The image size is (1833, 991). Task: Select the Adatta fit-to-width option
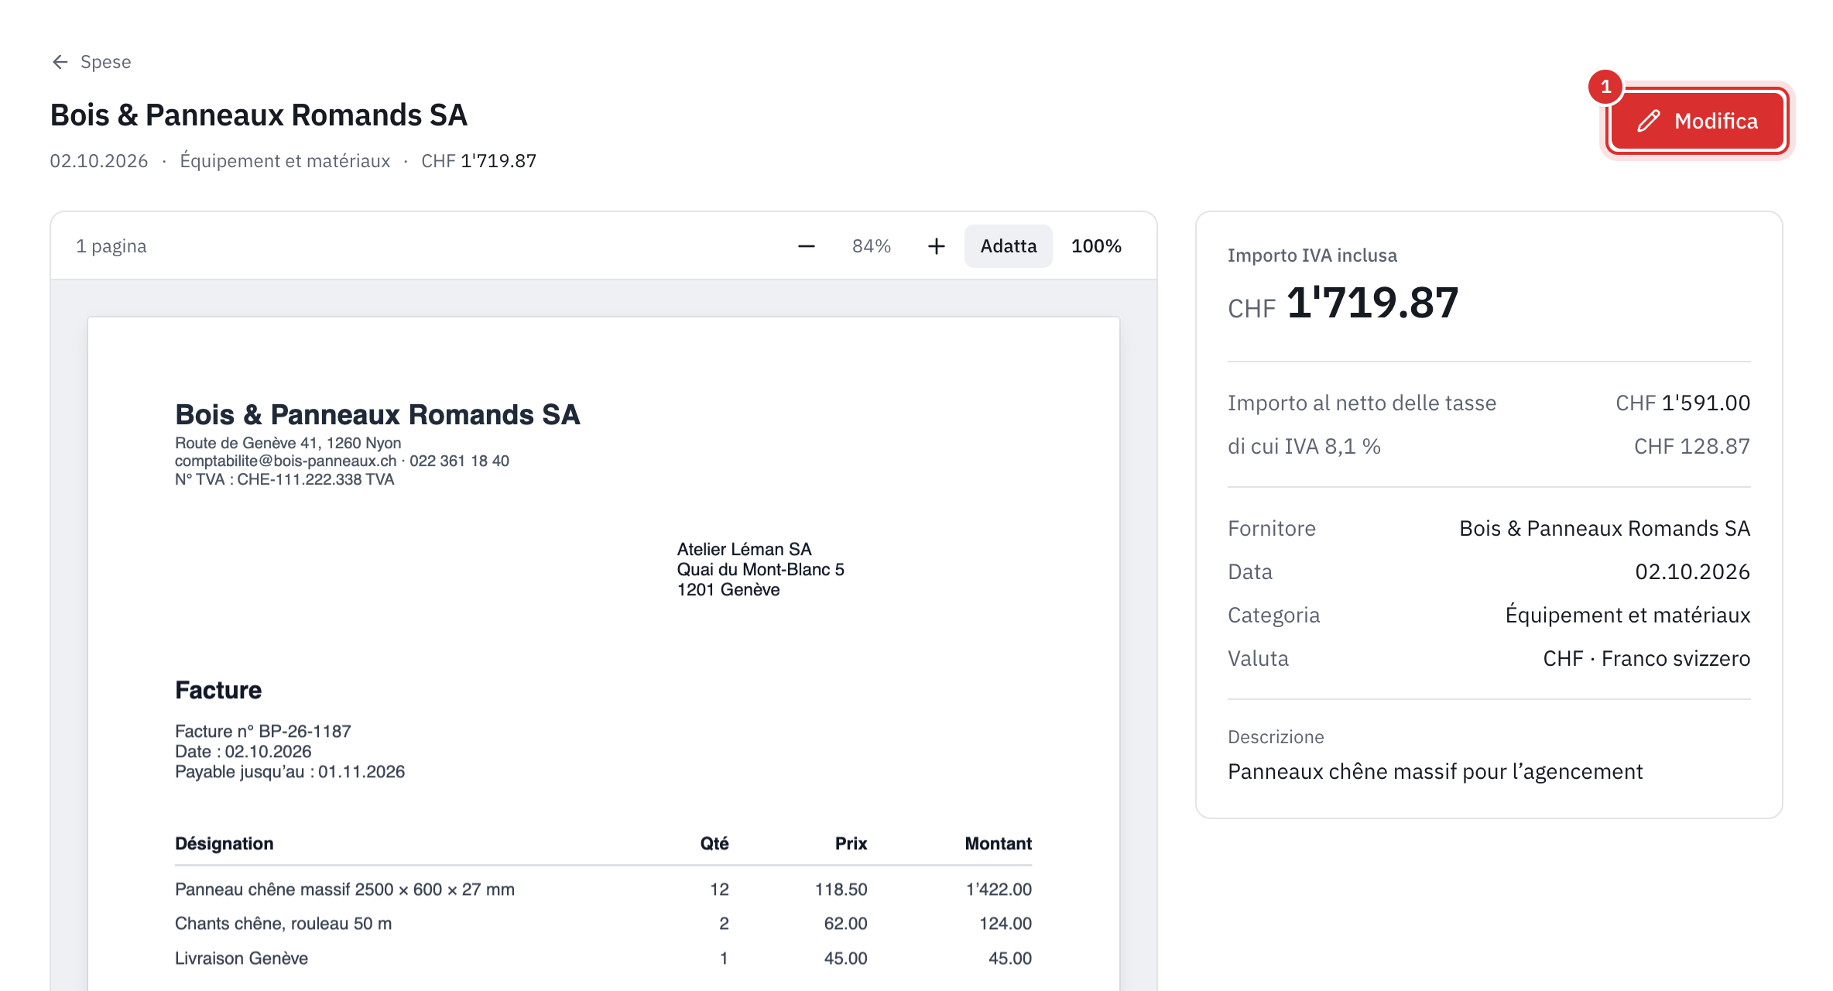point(1008,246)
